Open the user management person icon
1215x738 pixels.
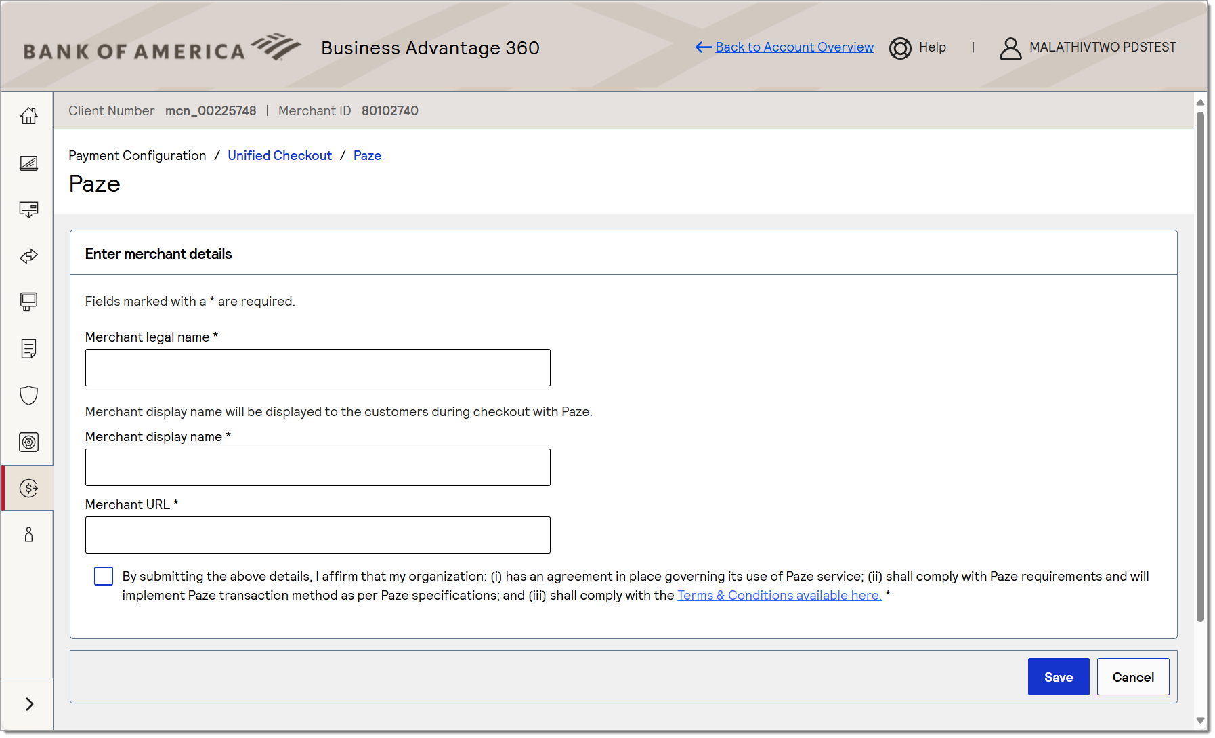(28, 535)
